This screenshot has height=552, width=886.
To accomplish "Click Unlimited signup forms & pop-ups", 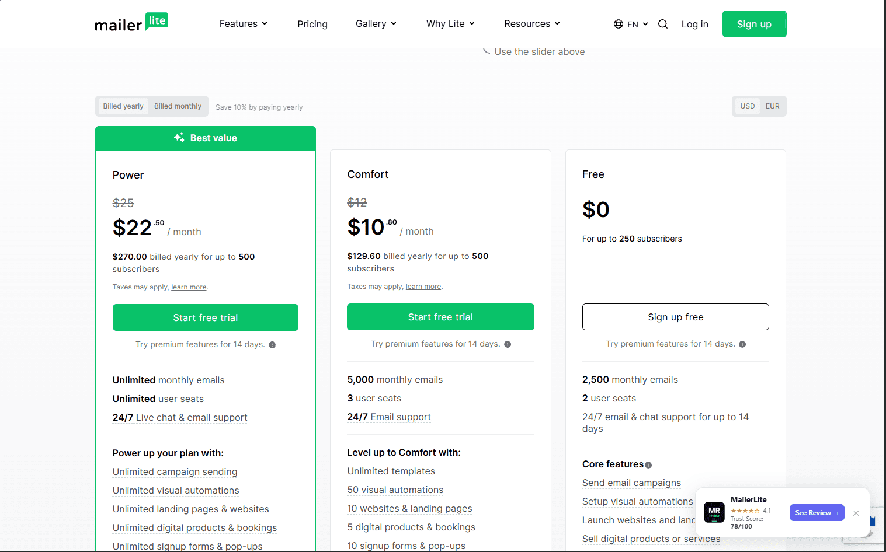I will point(187,546).
